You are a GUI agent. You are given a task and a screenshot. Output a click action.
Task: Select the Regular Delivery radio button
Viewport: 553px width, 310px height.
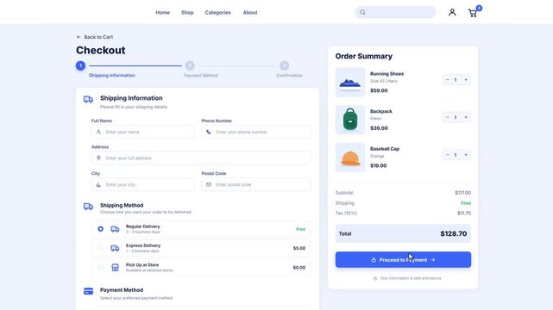[x=101, y=229]
